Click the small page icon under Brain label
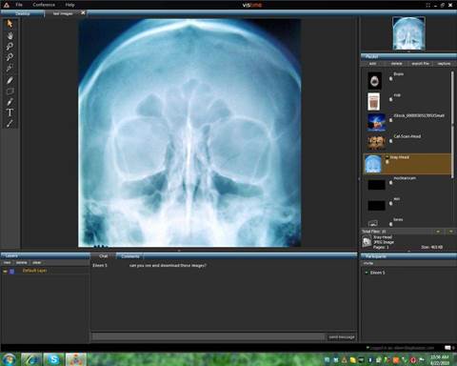The image size is (457, 366). [390, 79]
